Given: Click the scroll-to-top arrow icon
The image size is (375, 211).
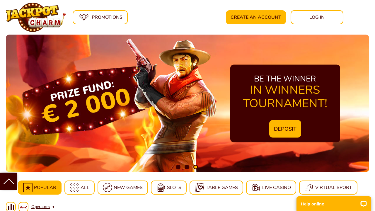Looking at the screenshot, I should 8,181.
